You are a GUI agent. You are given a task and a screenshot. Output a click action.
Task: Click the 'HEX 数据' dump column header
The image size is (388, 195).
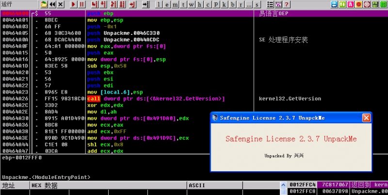[108, 185]
